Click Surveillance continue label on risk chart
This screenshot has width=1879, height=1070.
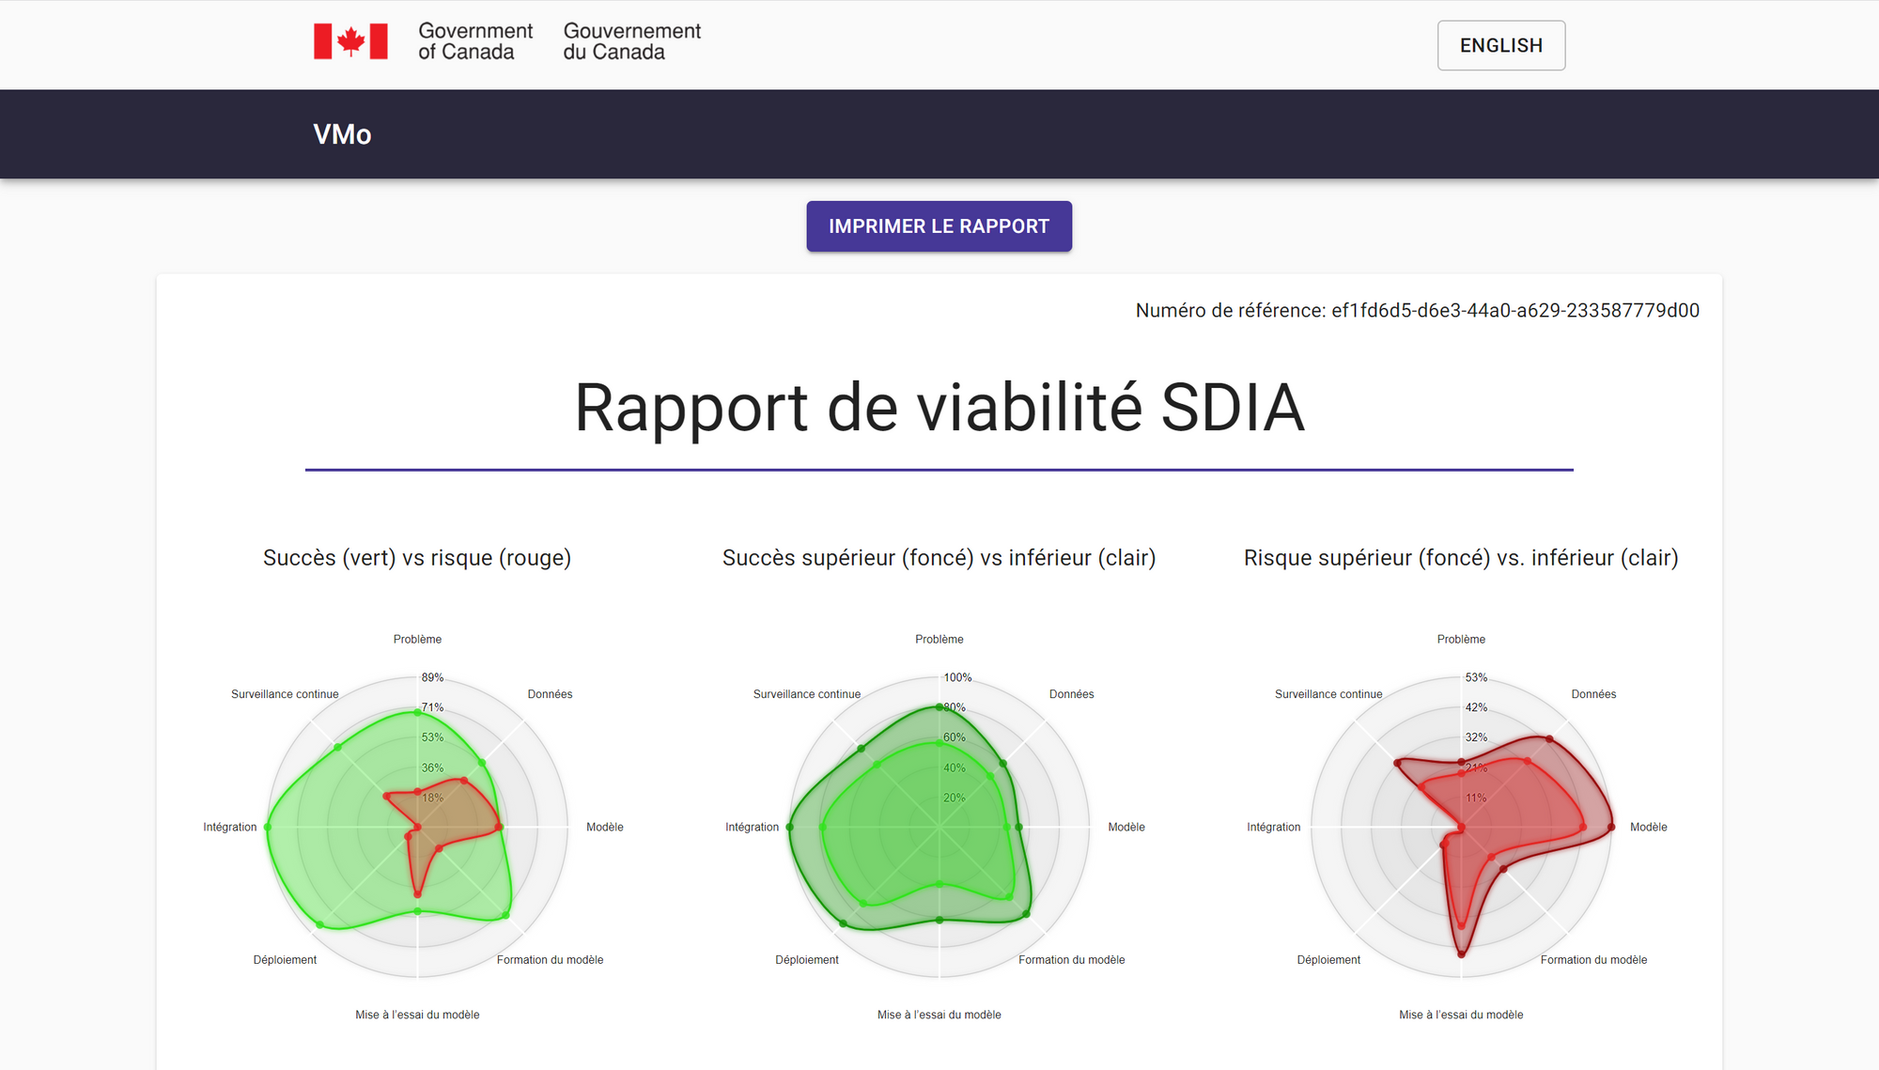pos(1328,694)
